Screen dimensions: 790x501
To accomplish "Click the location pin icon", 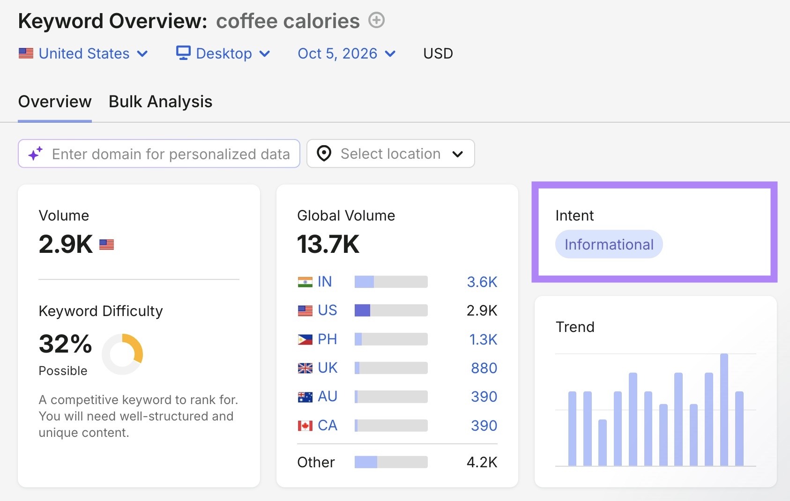I will coord(324,154).
